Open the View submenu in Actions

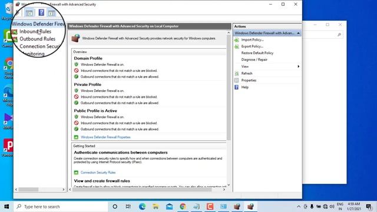pyautogui.click(x=245, y=67)
